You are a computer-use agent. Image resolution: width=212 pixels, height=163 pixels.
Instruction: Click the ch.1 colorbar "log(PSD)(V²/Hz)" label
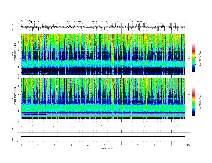click(x=200, y=58)
